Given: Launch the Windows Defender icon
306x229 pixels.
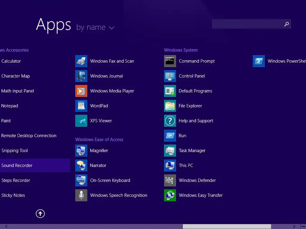Looking at the screenshot, I should pos(170,180).
